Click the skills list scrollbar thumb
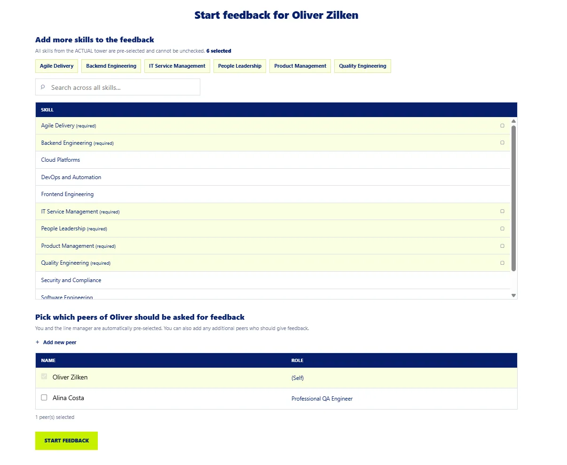 coord(514,198)
